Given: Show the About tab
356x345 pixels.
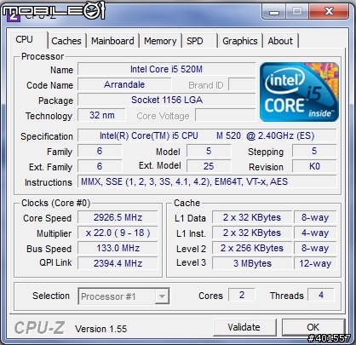Looking at the screenshot, I should 280,41.
